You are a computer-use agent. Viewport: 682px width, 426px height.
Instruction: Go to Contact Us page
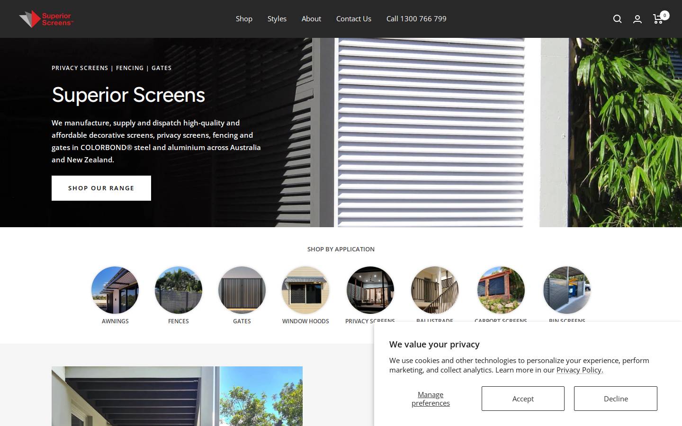pyautogui.click(x=354, y=18)
